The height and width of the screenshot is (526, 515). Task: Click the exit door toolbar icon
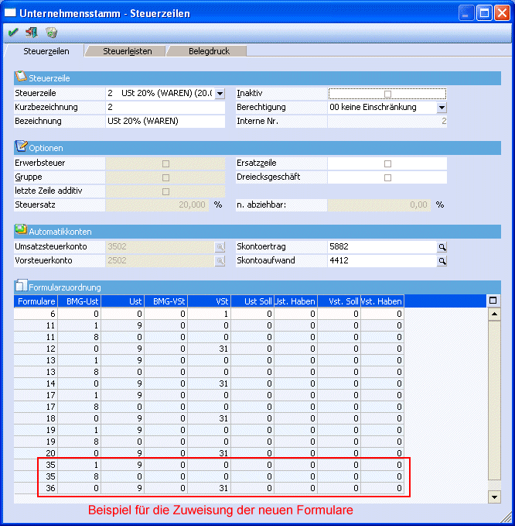(32, 33)
